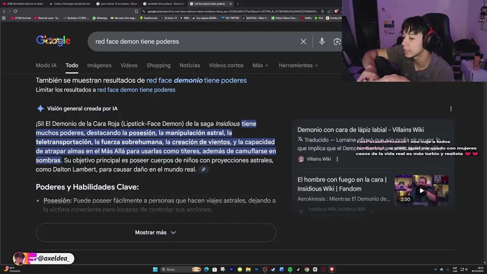Select the Videos results tab
Viewport: 487px width, 274px height.
(x=129, y=65)
